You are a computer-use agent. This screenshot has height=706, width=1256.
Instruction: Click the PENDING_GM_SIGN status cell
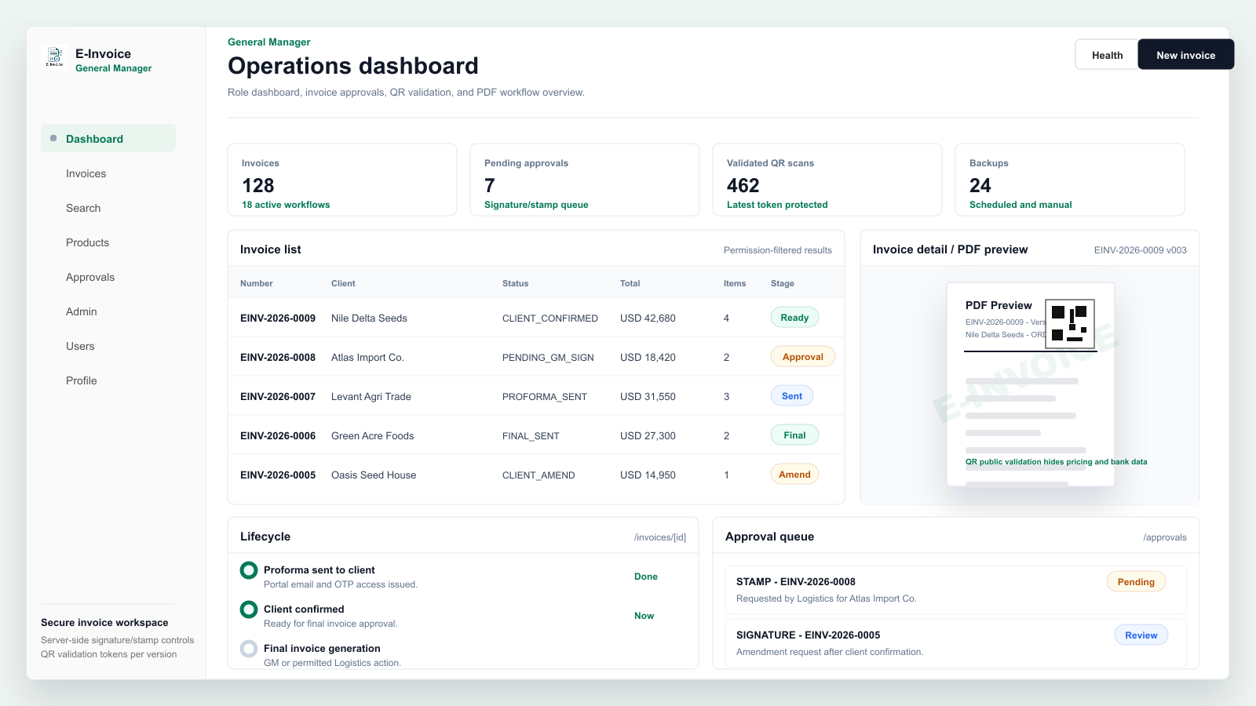548,358
